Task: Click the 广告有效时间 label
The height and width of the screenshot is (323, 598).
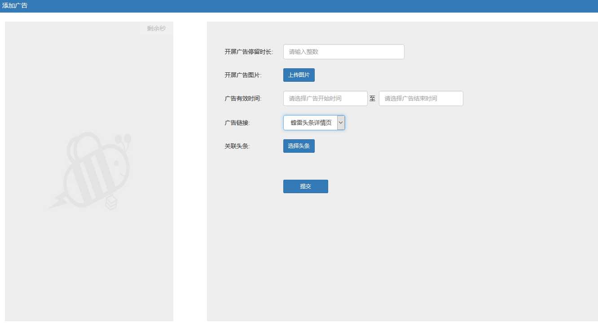Action: pos(243,98)
